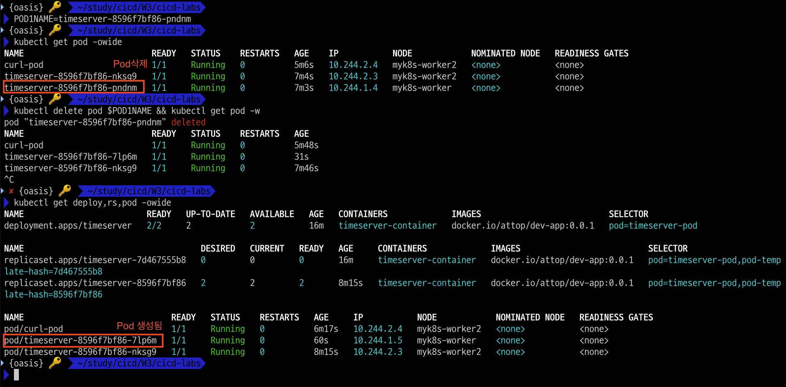Screen dimensions: 786x387
Task: Click the deployment READY value "2/2"
Action: point(154,225)
